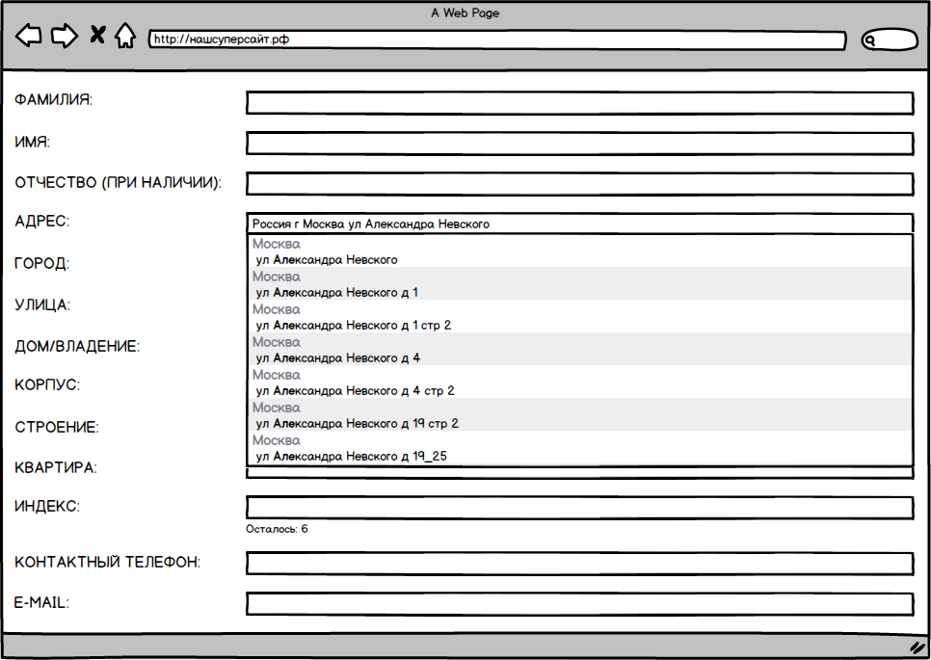Viewport: 931px width, 660px height.
Task: Click the ДОМ/ВЛАДЕНИЕ label
Action: click(77, 346)
